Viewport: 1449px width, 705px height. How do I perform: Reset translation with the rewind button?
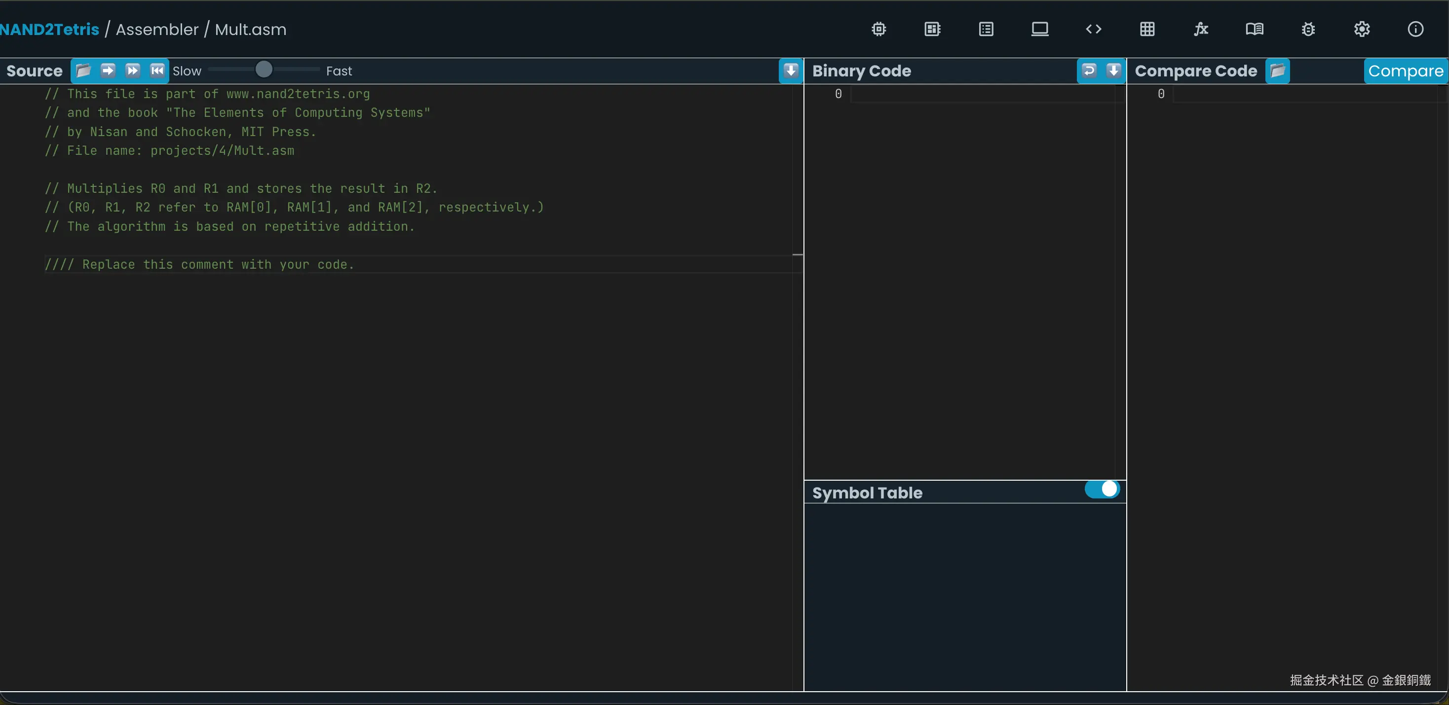pyautogui.click(x=157, y=71)
